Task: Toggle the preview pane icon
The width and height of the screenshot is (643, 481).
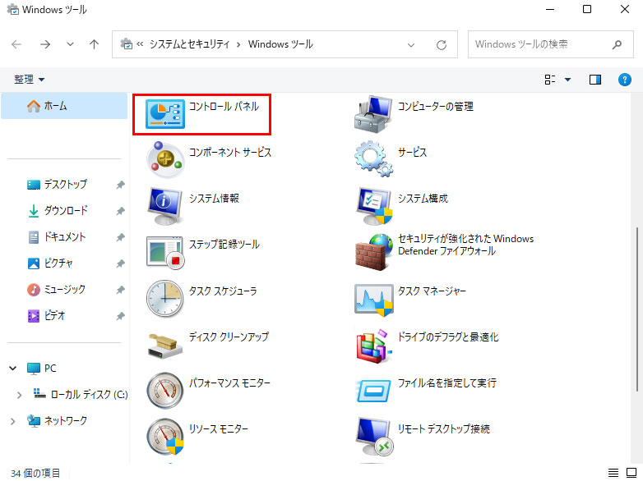Action: point(595,80)
